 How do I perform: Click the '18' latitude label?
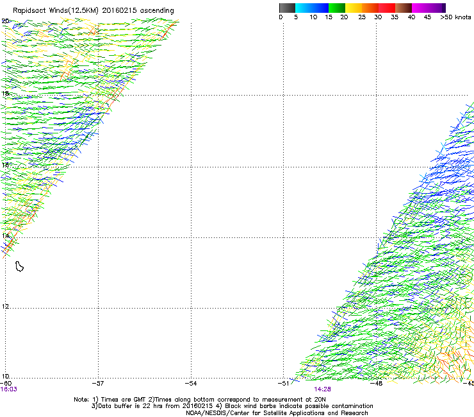5,94
